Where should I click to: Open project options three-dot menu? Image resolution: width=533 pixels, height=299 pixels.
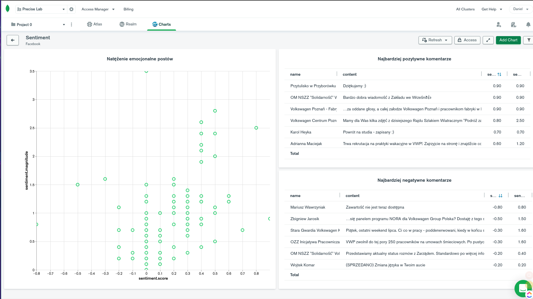click(71, 25)
